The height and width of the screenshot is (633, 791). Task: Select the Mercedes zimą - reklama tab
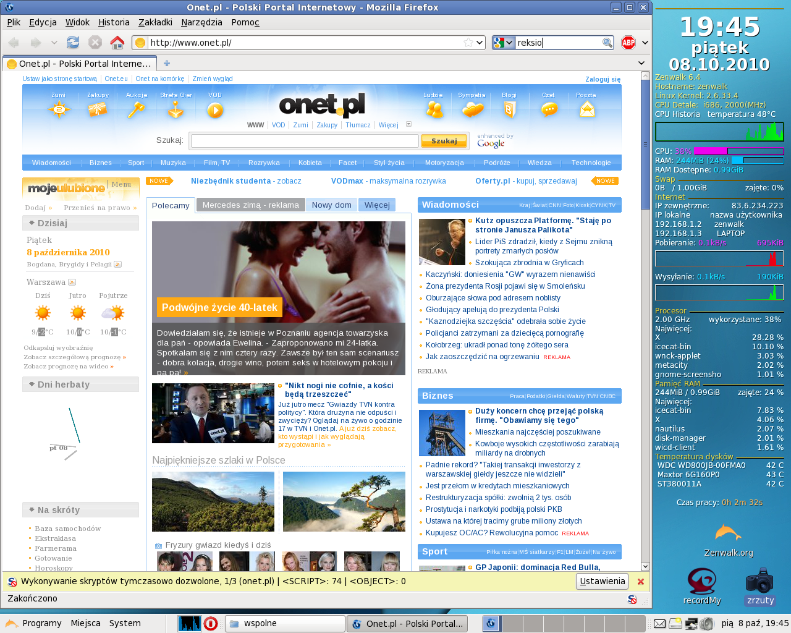point(250,205)
